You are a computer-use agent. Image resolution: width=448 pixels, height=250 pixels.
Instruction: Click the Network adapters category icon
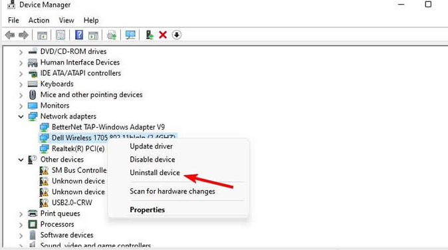coord(33,116)
